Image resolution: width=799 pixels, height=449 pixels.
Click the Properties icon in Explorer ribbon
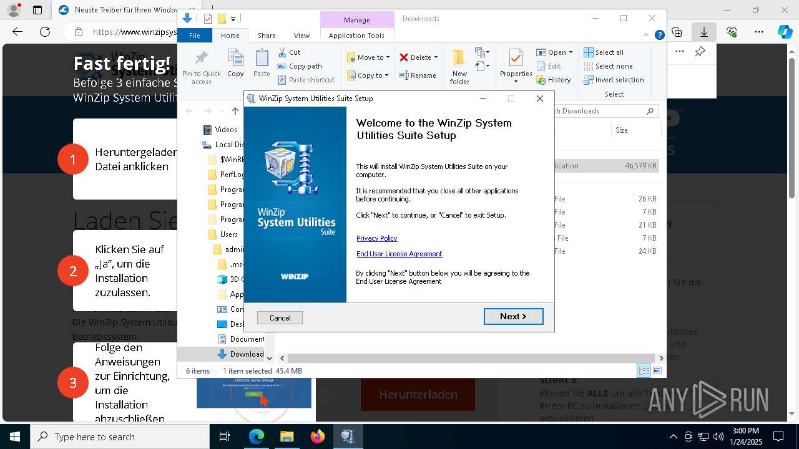(516, 59)
